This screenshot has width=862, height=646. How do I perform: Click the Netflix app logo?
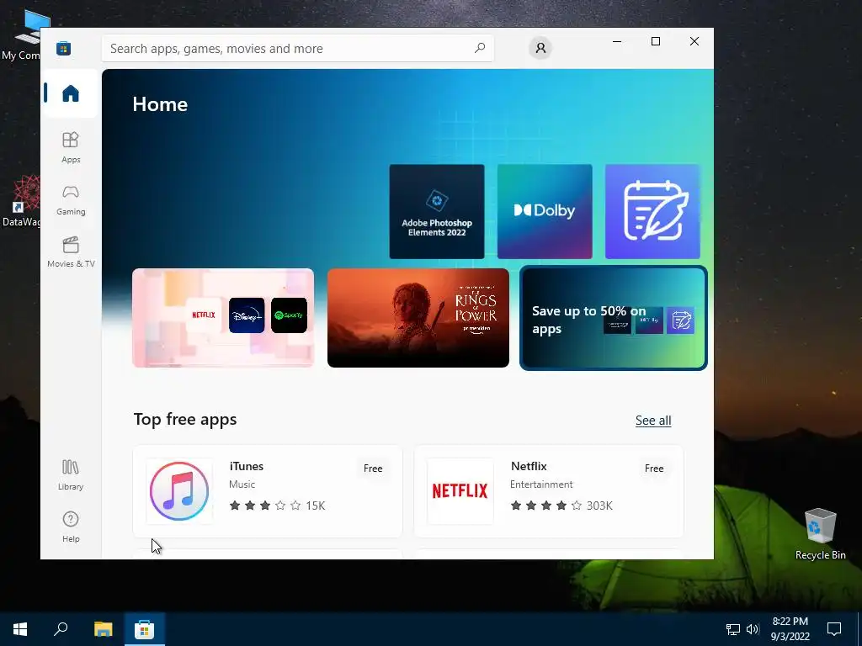click(x=460, y=491)
